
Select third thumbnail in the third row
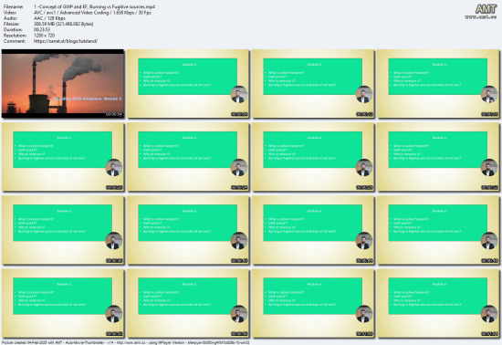(313, 230)
